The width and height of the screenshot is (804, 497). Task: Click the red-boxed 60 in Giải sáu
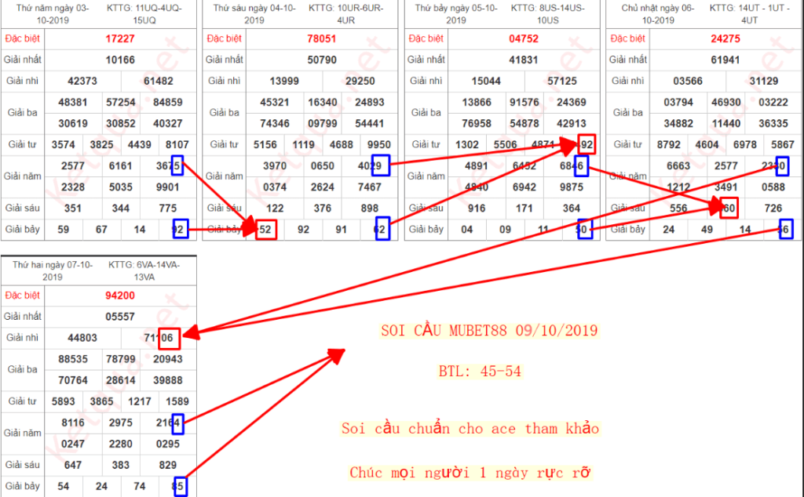click(728, 209)
